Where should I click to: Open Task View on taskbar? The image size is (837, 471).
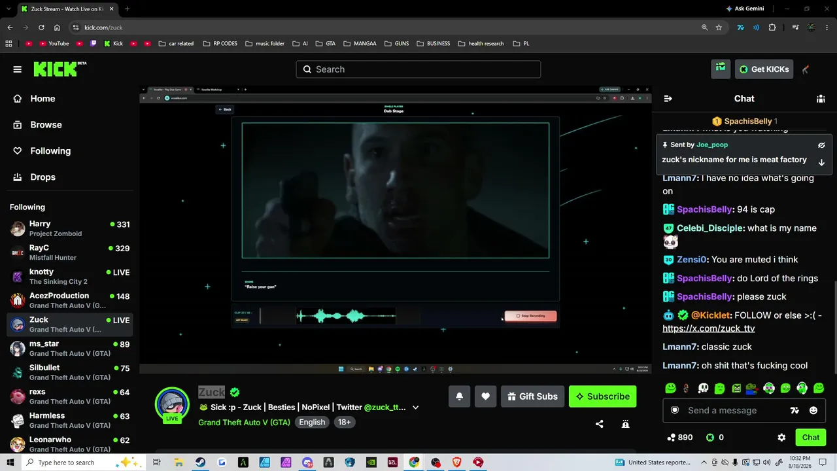[x=157, y=462]
